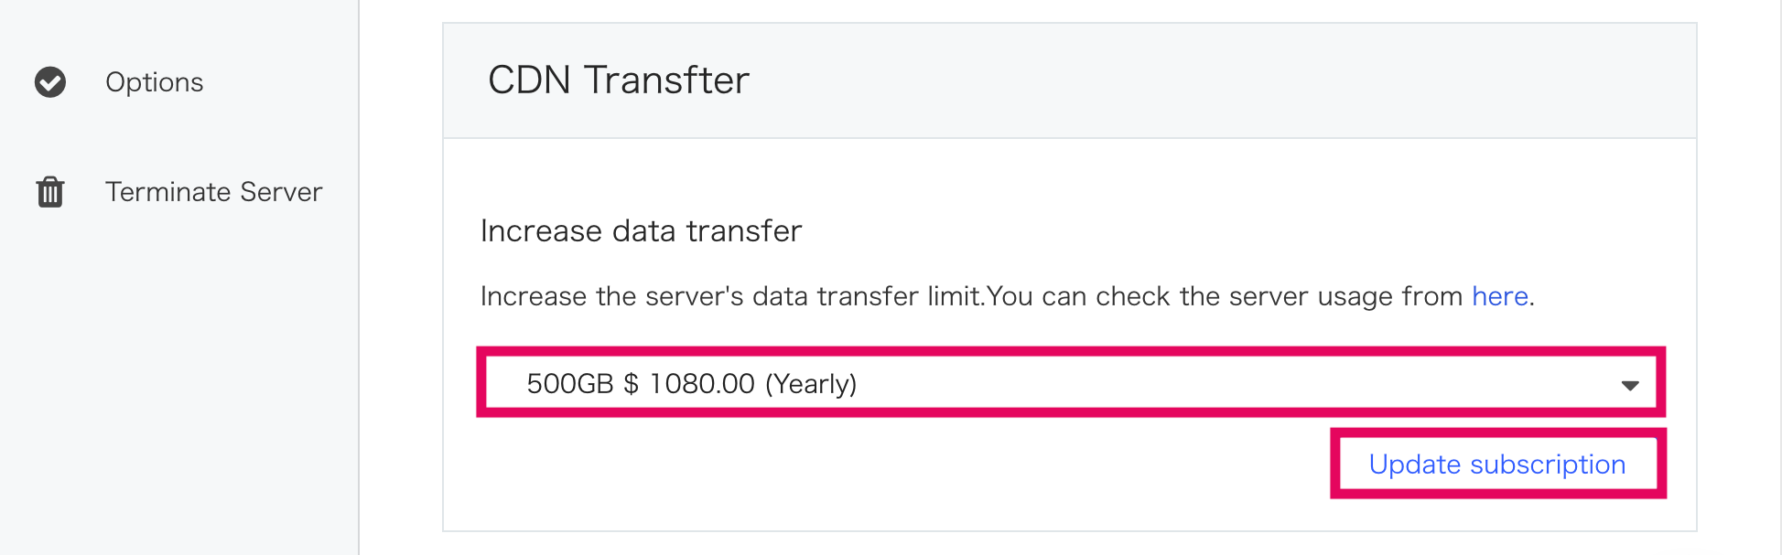Open the Options sidebar entry
The image size is (1782, 555).
154,82
